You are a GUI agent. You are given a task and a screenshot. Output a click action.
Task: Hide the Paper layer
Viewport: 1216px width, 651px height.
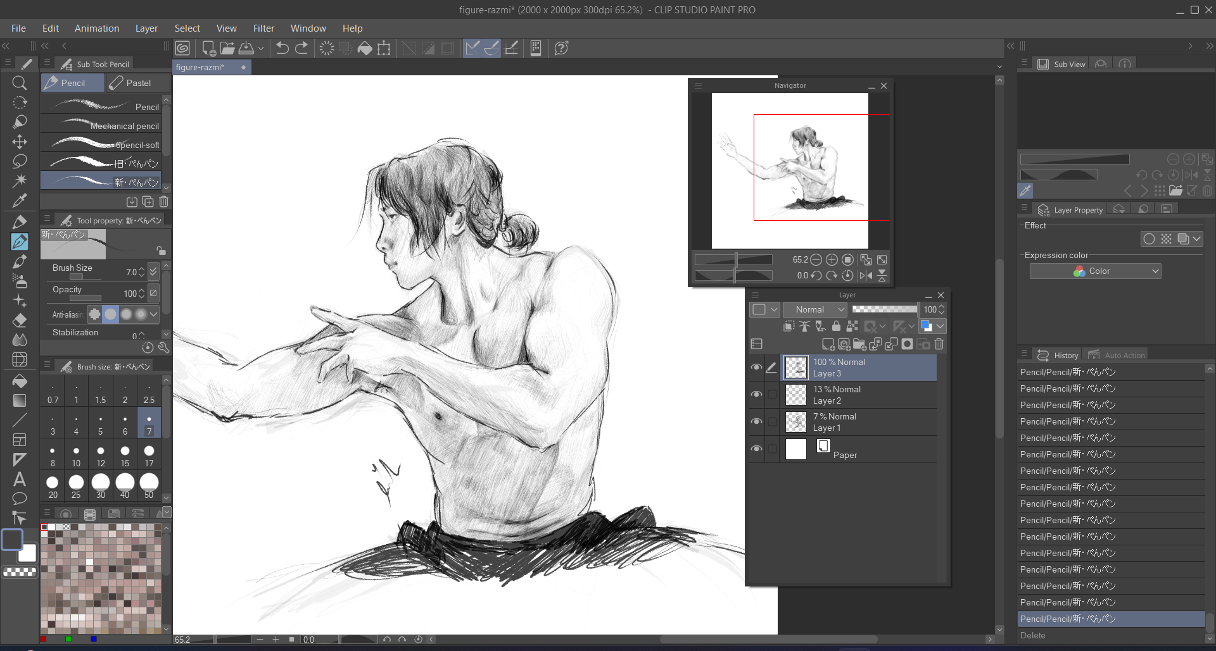click(x=756, y=449)
